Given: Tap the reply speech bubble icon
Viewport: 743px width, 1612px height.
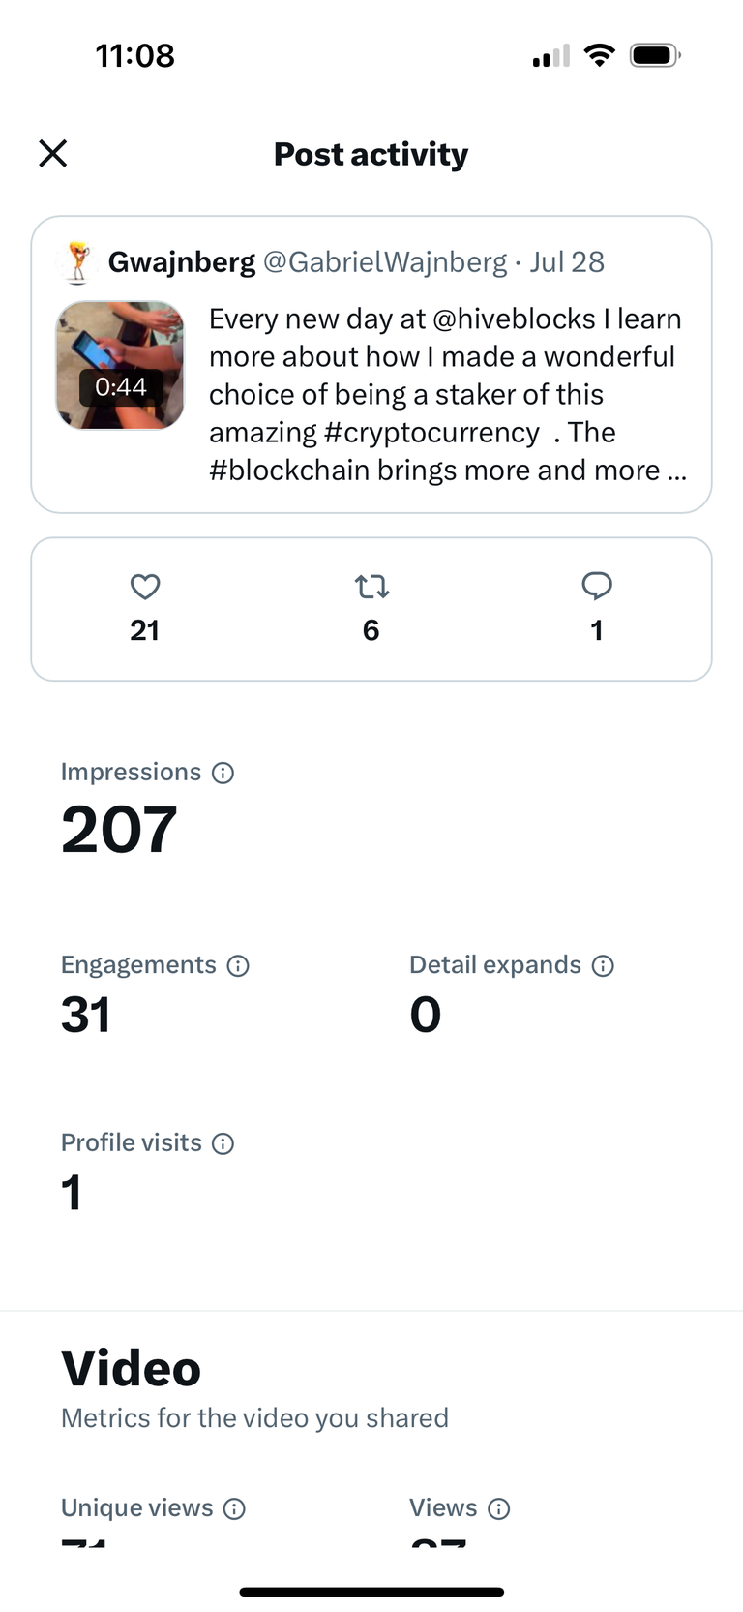Looking at the screenshot, I should 597,586.
